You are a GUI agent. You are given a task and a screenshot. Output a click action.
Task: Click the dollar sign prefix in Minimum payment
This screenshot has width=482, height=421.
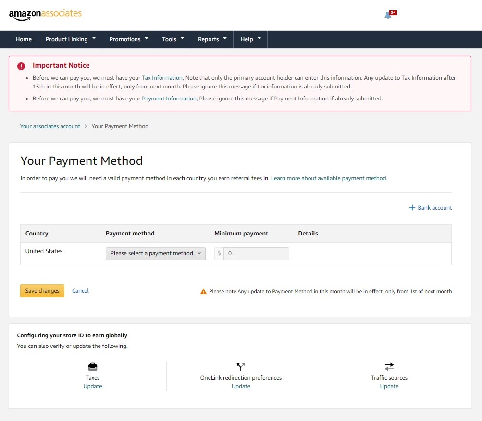pos(219,254)
